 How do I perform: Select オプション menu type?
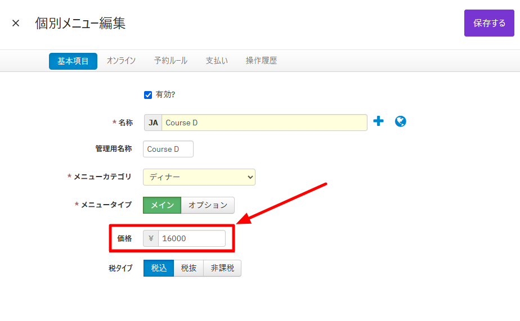(208, 205)
